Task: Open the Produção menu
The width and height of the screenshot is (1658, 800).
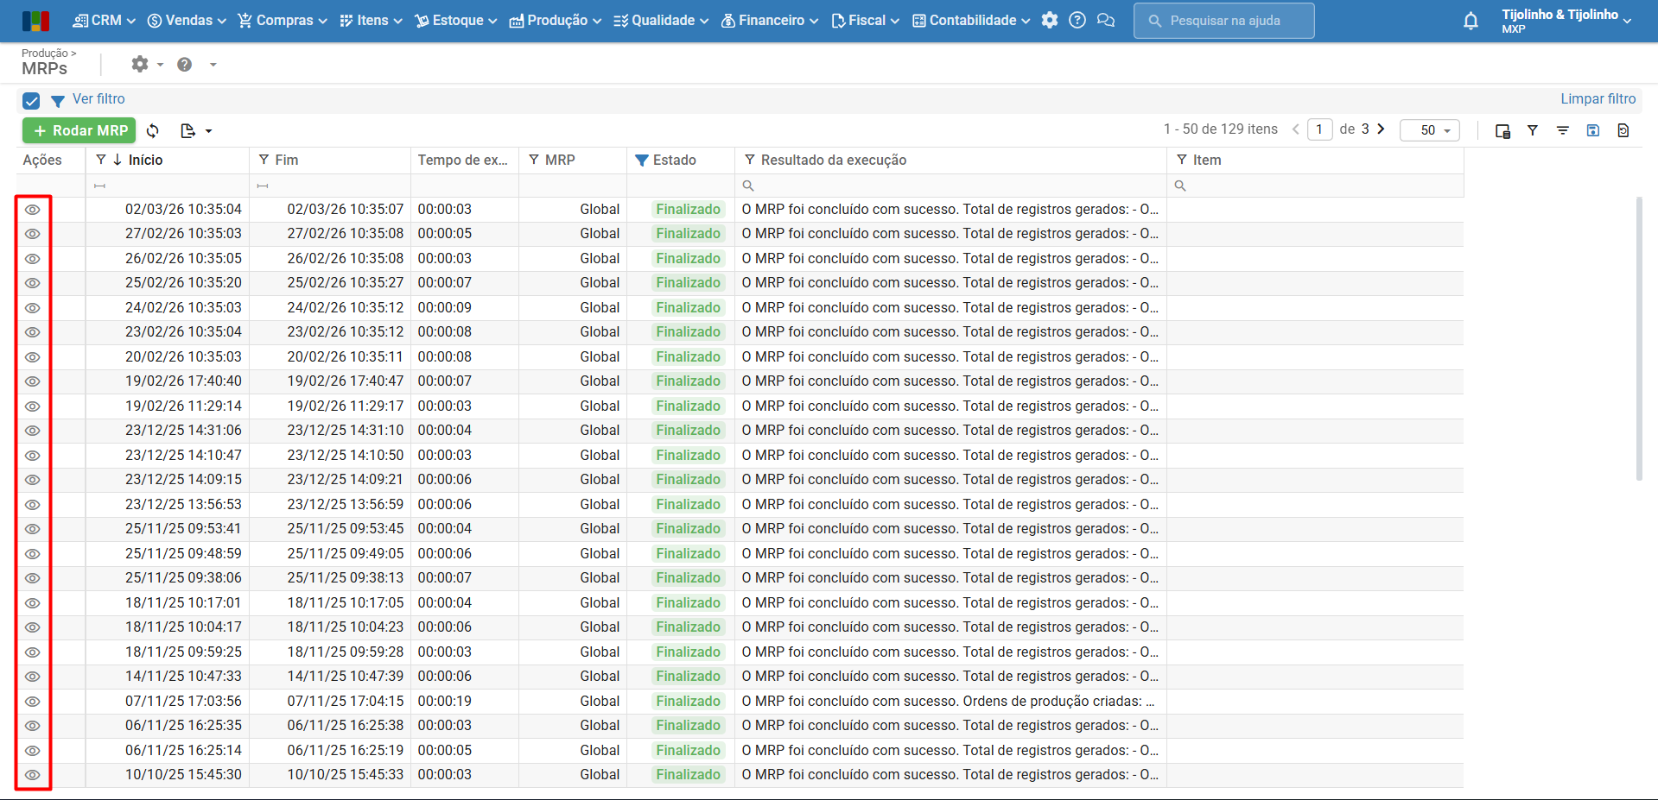Action: (556, 21)
